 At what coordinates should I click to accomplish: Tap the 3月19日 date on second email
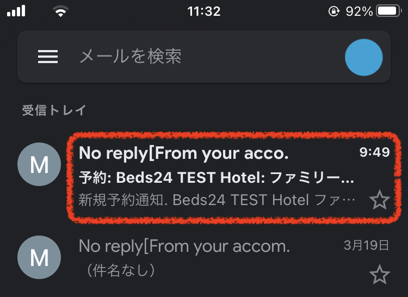[367, 245]
